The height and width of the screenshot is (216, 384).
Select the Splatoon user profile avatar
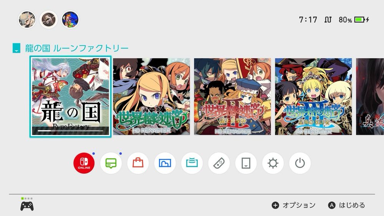(x=70, y=19)
